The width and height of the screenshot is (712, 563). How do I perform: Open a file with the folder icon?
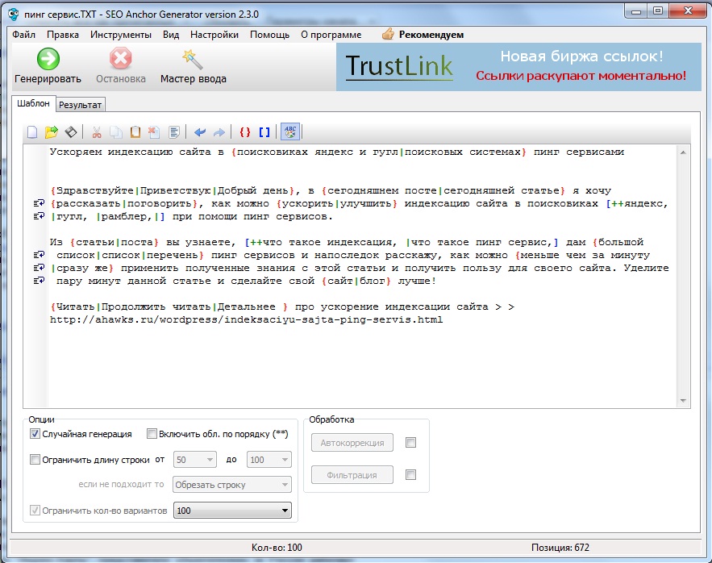[x=52, y=132]
